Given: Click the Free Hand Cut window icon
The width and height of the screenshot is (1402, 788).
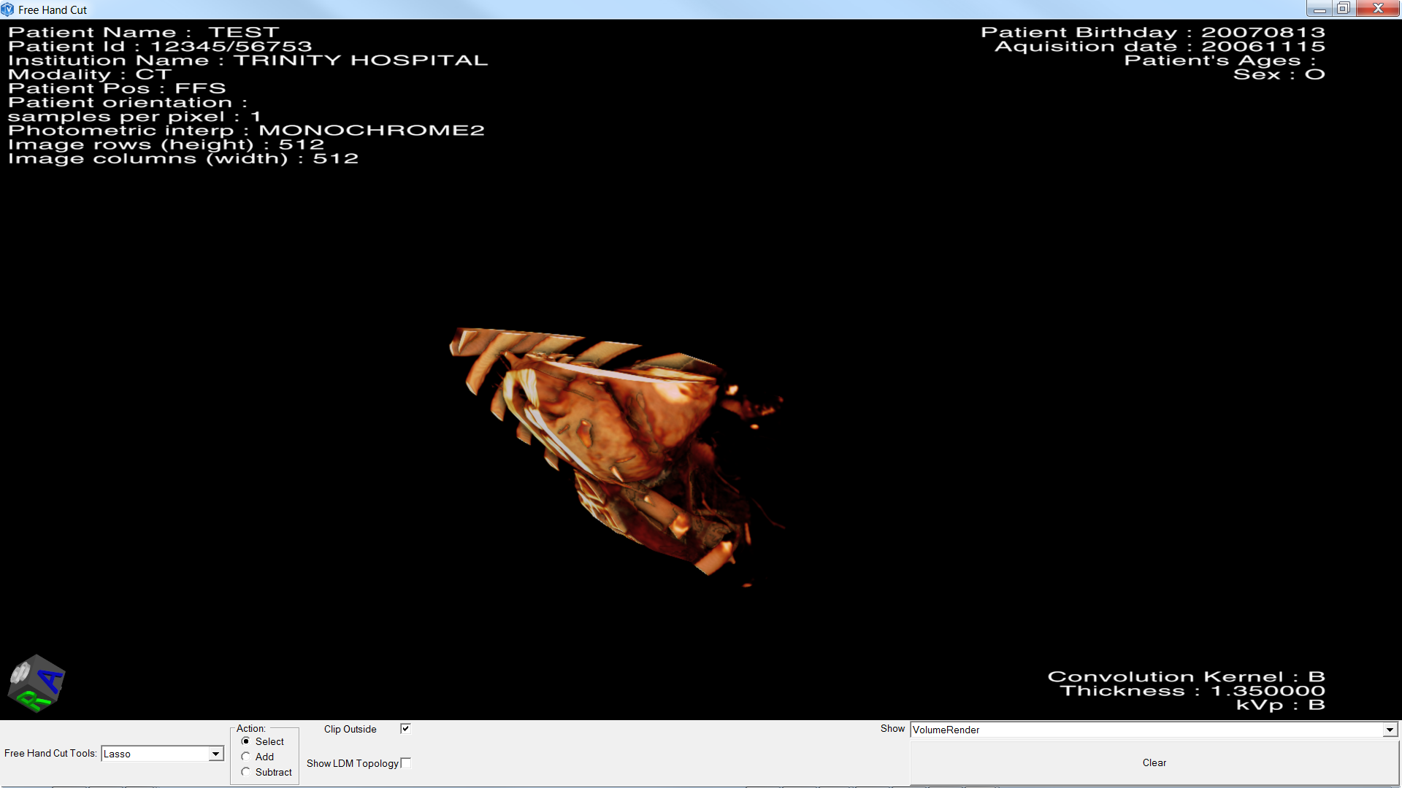Looking at the screenshot, I should [x=8, y=9].
